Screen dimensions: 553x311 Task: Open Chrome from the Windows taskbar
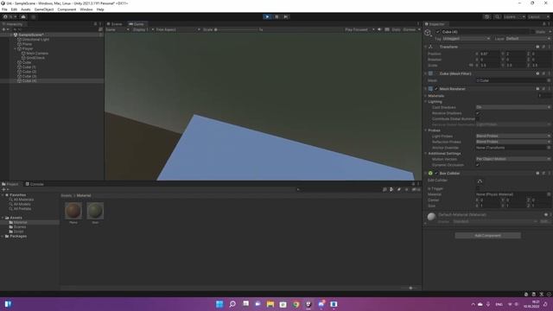(x=296, y=304)
